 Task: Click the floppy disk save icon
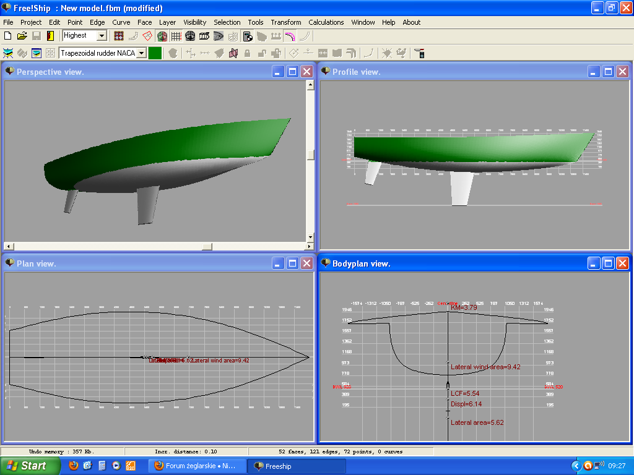tap(37, 36)
